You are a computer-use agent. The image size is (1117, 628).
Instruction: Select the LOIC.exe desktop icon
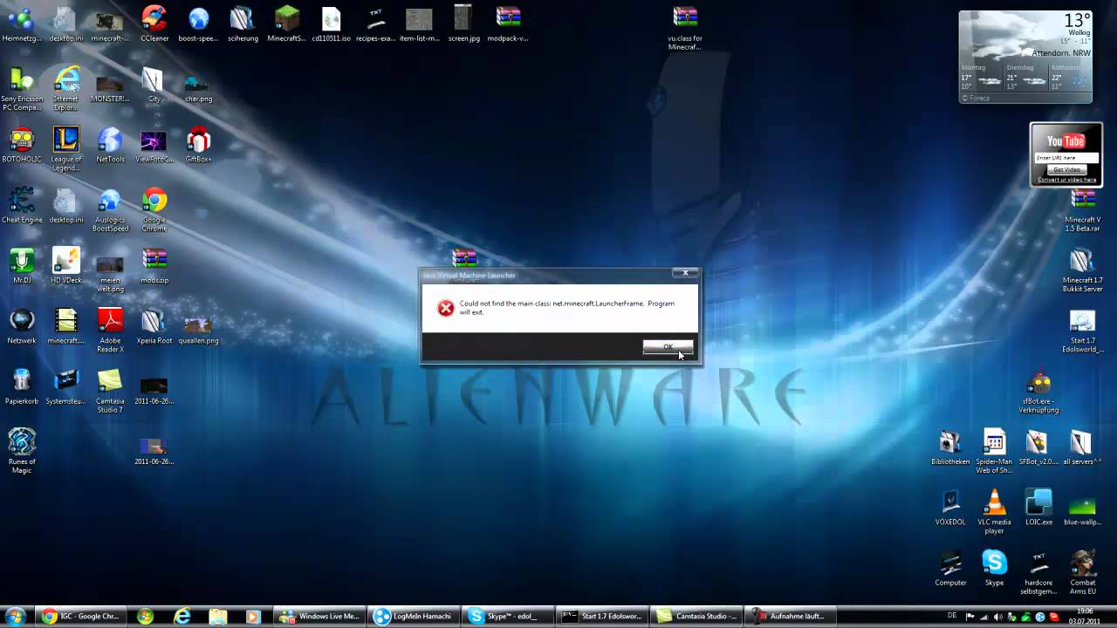pyautogui.click(x=1038, y=508)
